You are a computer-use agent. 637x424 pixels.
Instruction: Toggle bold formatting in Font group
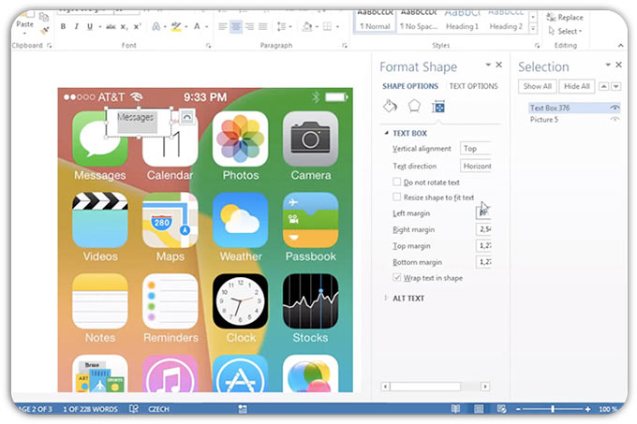(x=63, y=27)
